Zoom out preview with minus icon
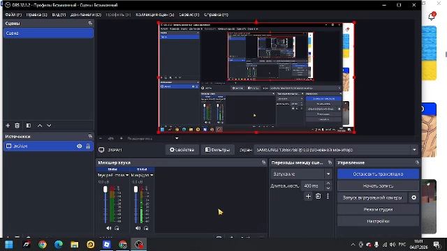The width and height of the screenshot is (447, 251). tap(101, 138)
